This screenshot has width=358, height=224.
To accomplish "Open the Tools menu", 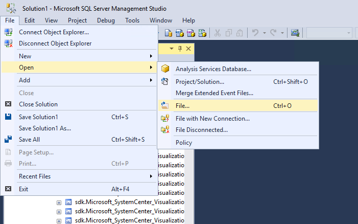I will (x=132, y=20).
